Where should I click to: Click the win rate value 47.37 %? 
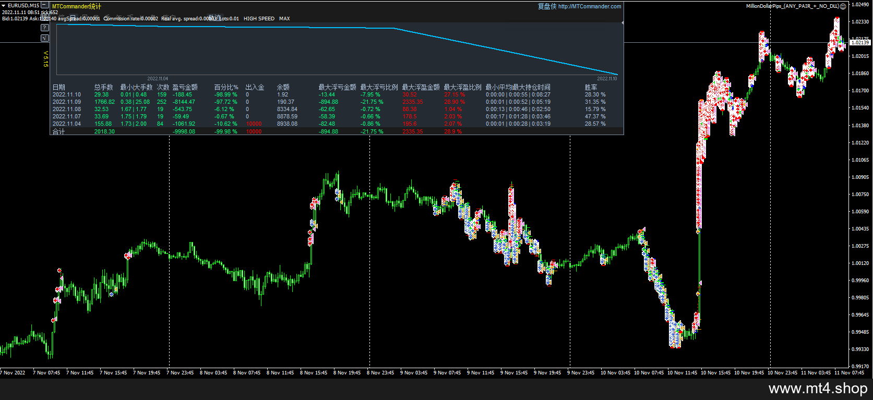coord(595,117)
